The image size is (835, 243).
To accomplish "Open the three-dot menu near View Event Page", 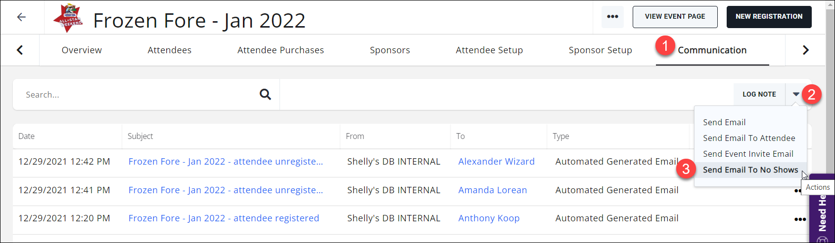I will [x=612, y=17].
